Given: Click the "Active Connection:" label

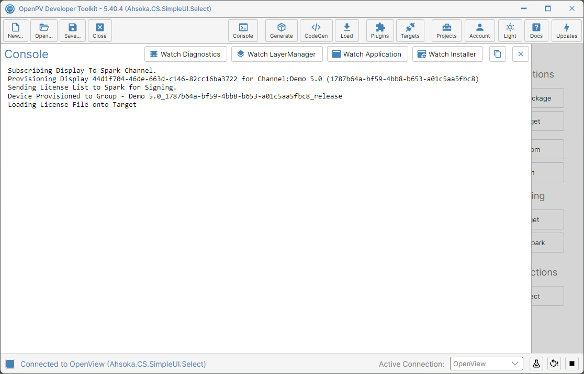Looking at the screenshot, I should coord(411,364).
